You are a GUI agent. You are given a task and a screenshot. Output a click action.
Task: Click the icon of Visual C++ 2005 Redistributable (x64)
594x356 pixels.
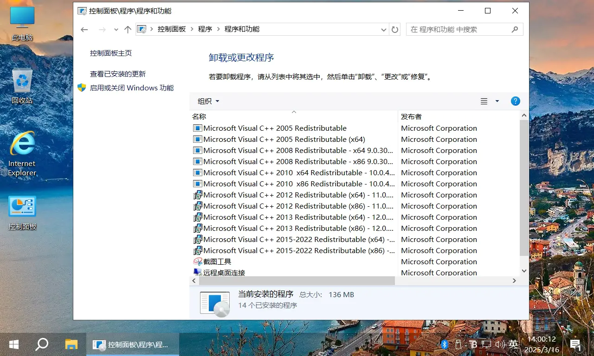pyautogui.click(x=198, y=139)
